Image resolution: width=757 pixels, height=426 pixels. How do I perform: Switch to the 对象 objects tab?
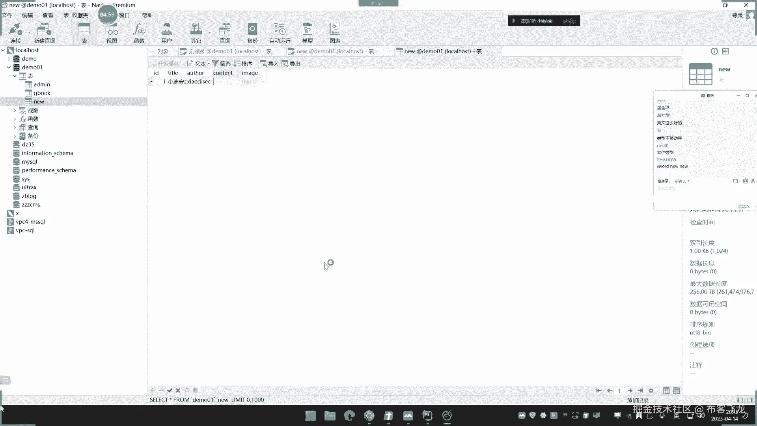pos(163,51)
